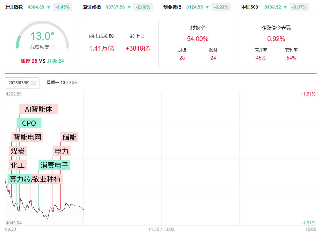Screen dimensions: 321x233
Task: Open the 电力 sector tag
Action: pos(62,151)
